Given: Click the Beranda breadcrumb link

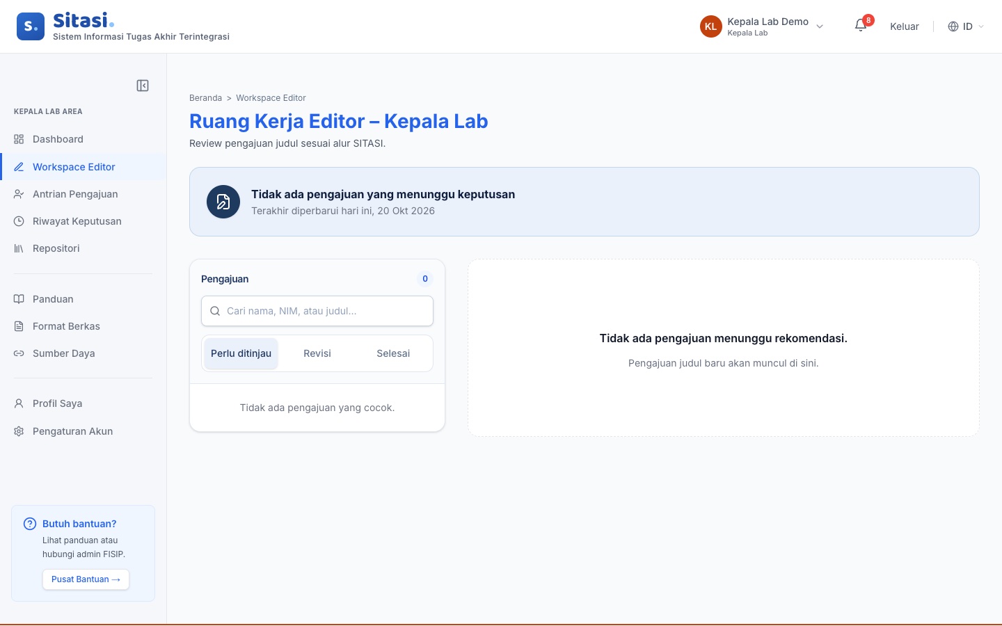Looking at the screenshot, I should coord(205,98).
